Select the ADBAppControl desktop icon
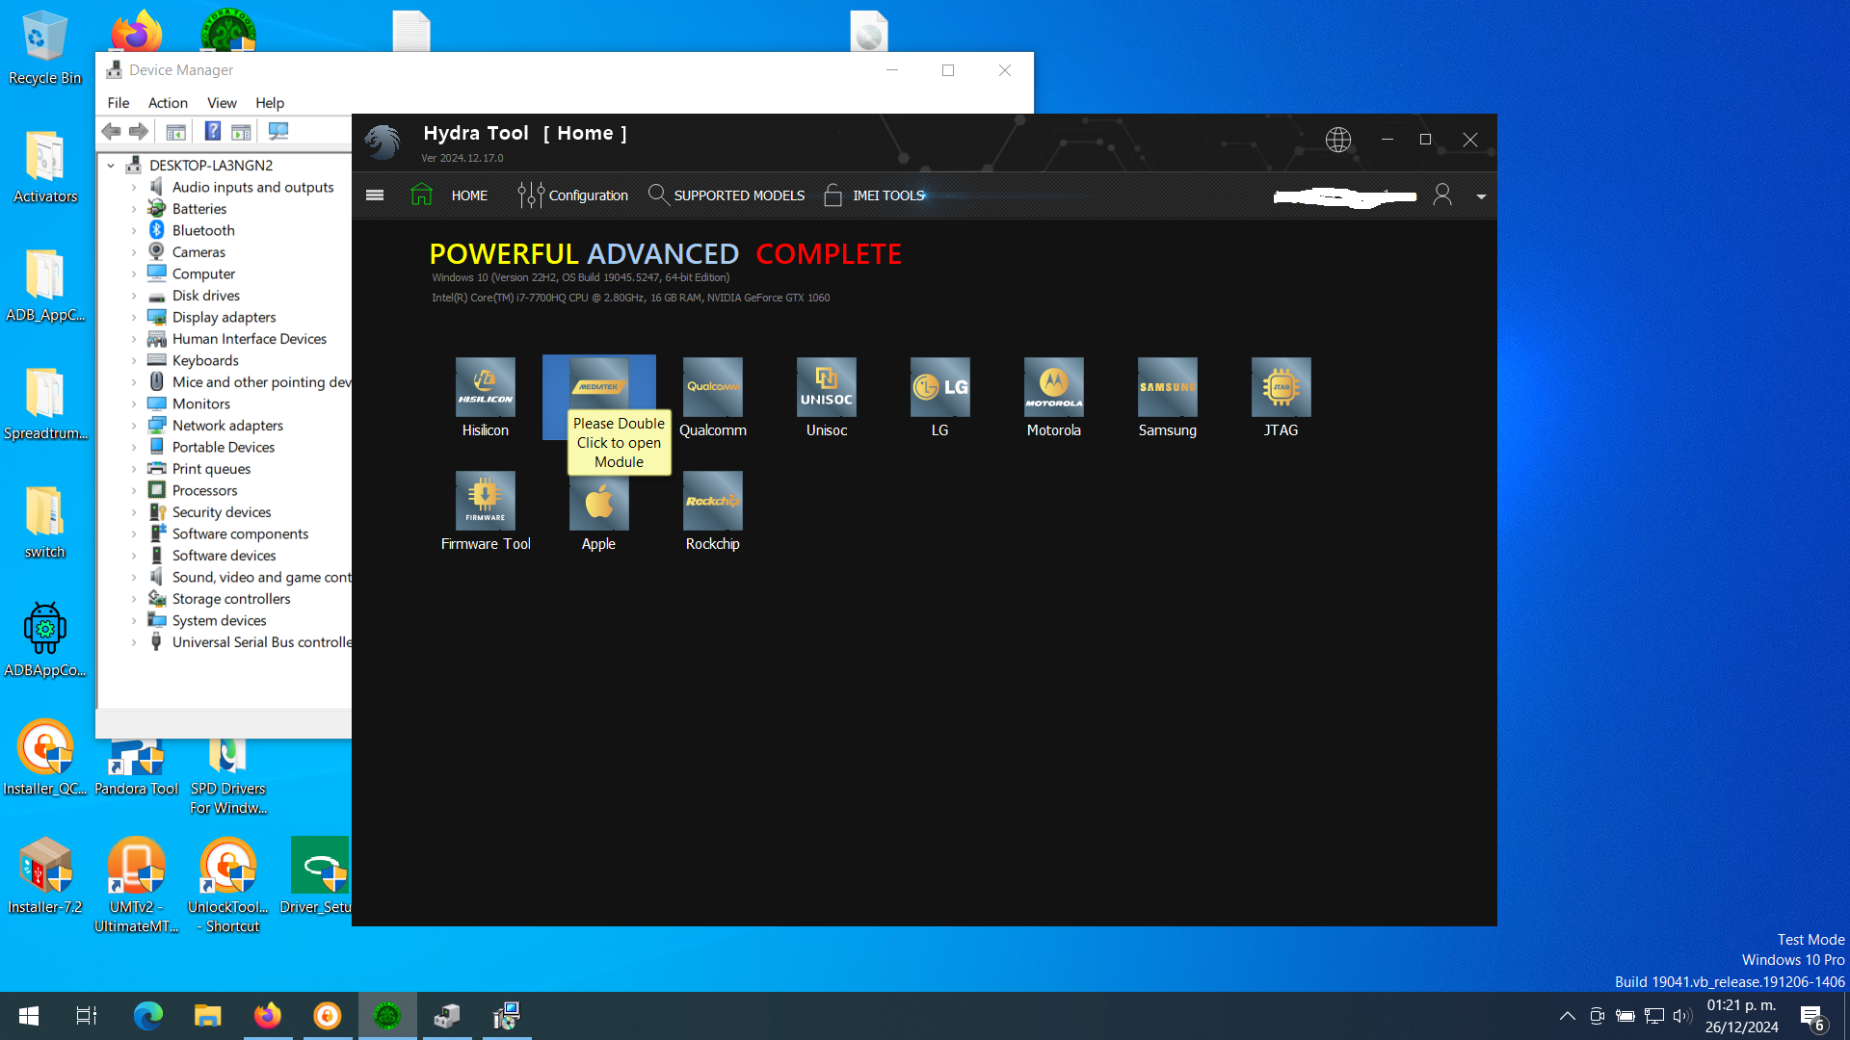This screenshot has height=1040, width=1850. coord(44,640)
